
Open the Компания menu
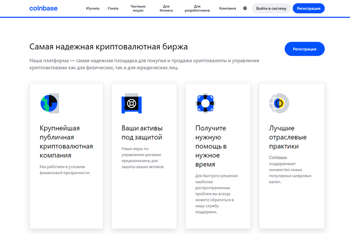point(227,8)
